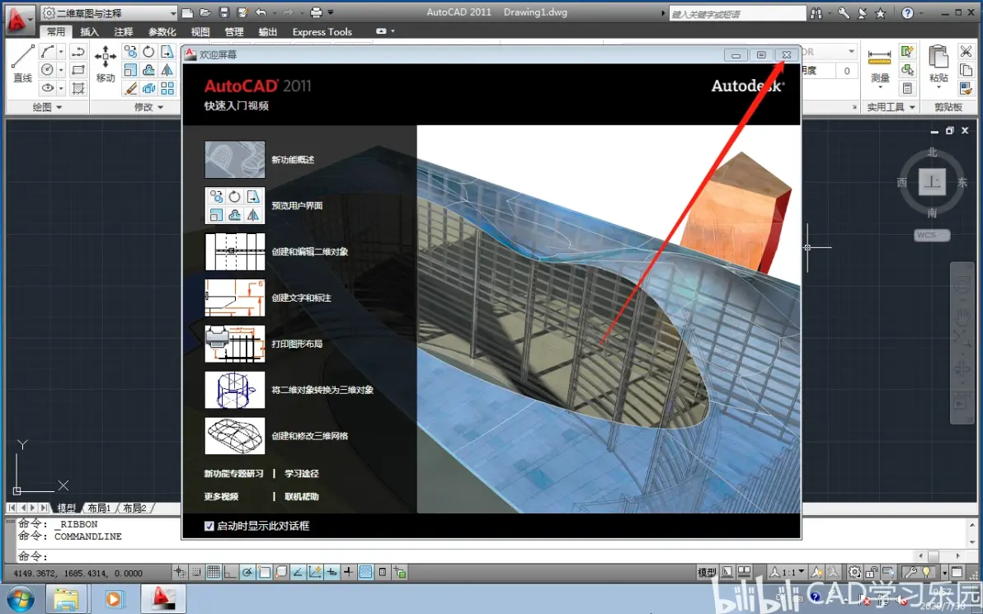Close the 欢迎屏幕 welcome dialog

pos(786,55)
